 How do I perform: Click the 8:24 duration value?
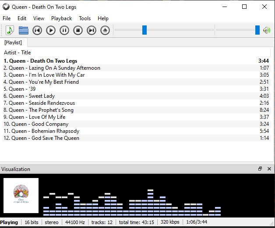(x=264, y=110)
